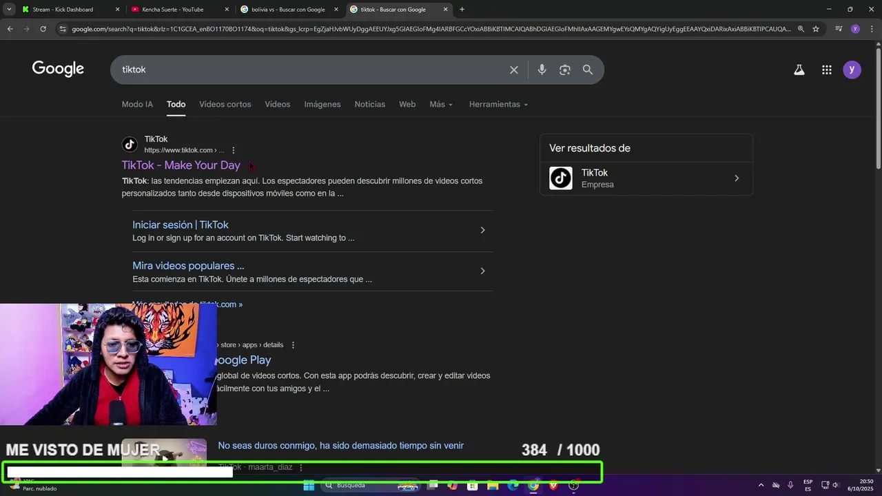Open TikTok - Make Your Day link
Viewport: 882px width, 496px height.
coord(181,165)
